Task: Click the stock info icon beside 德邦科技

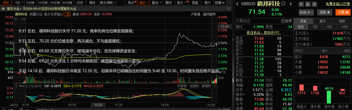Action: click(x=283, y=4)
